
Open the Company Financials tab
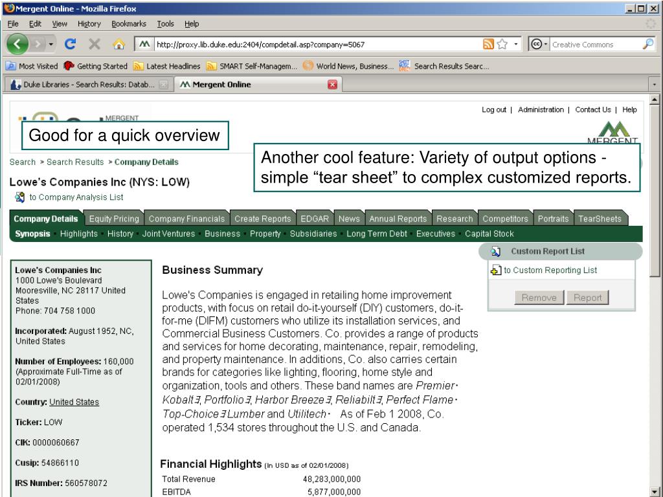pyautogui.click(x=186, y=219)
